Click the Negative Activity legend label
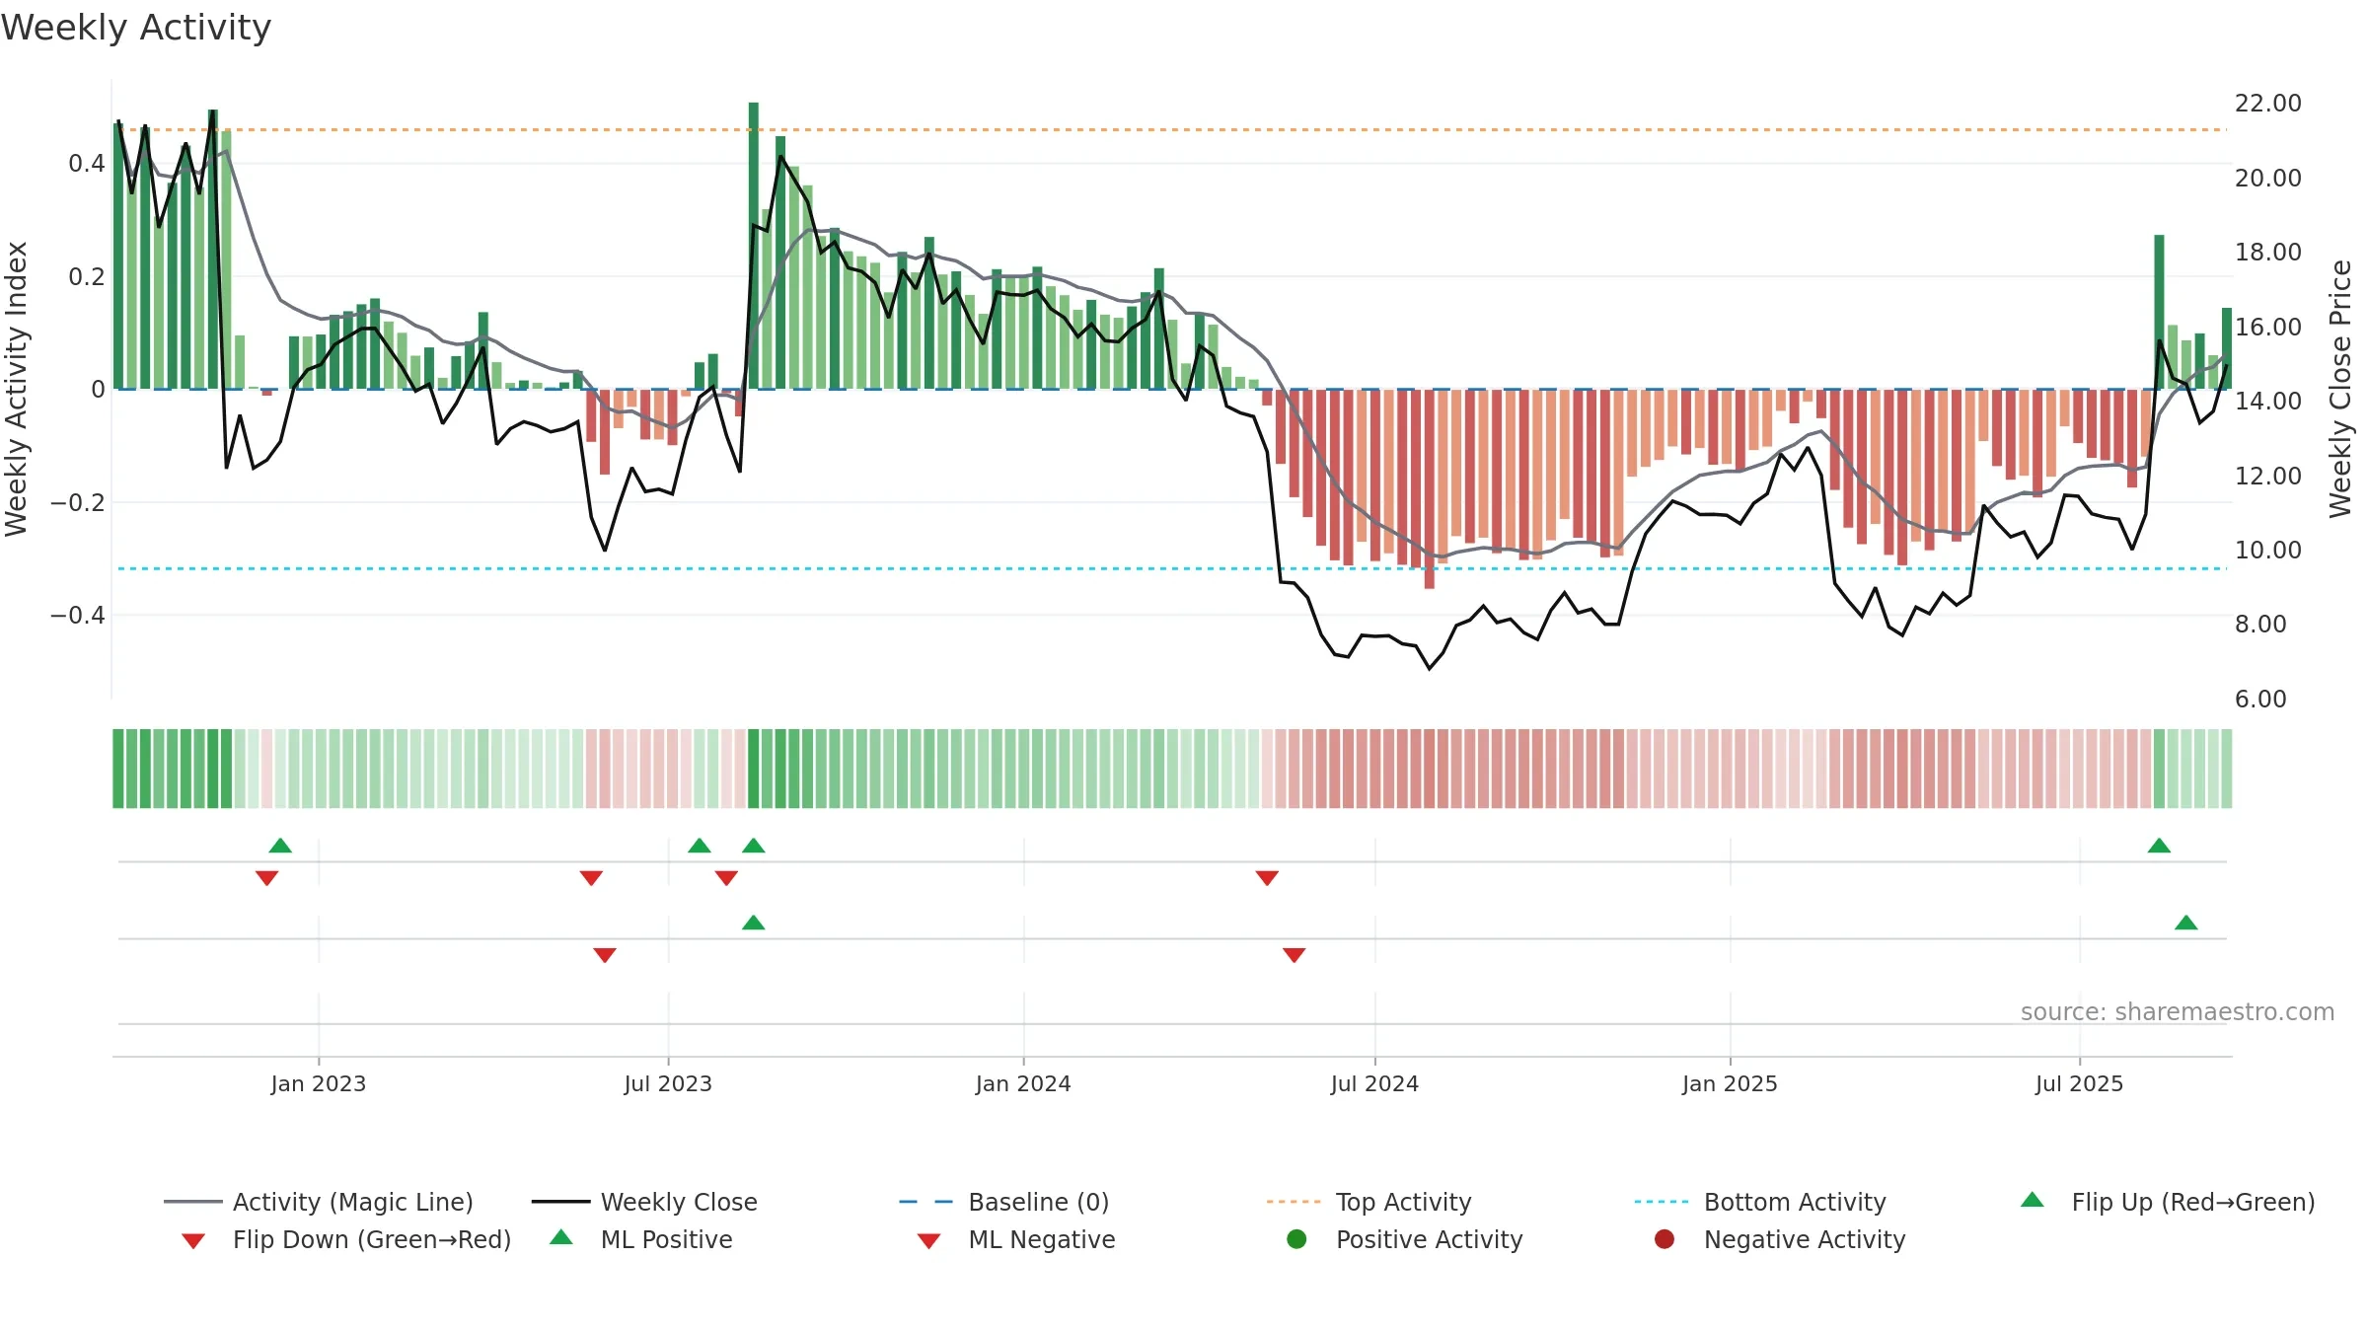The width and height of the screenshot is (2368, 1332). tap(1805, 1239)
